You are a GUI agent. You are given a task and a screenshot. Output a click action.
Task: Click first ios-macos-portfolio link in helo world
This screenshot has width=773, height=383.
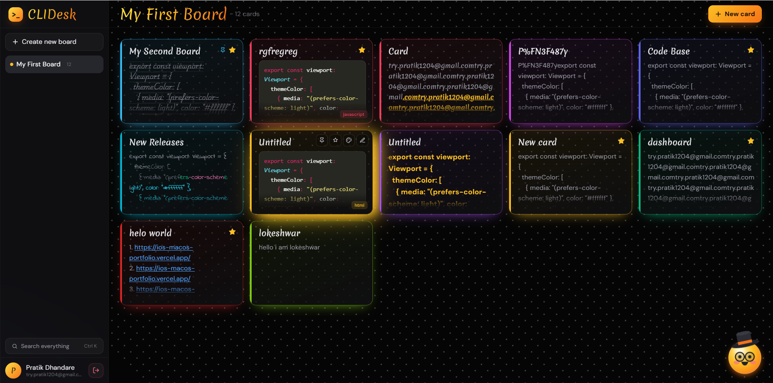click(x=161, y=253)
